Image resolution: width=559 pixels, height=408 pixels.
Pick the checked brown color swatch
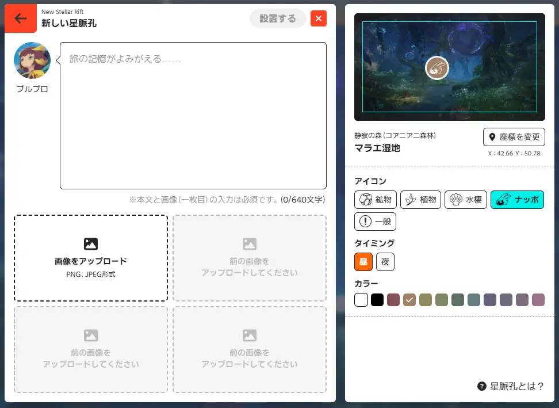pyautogui.click(x=409, y=300)
